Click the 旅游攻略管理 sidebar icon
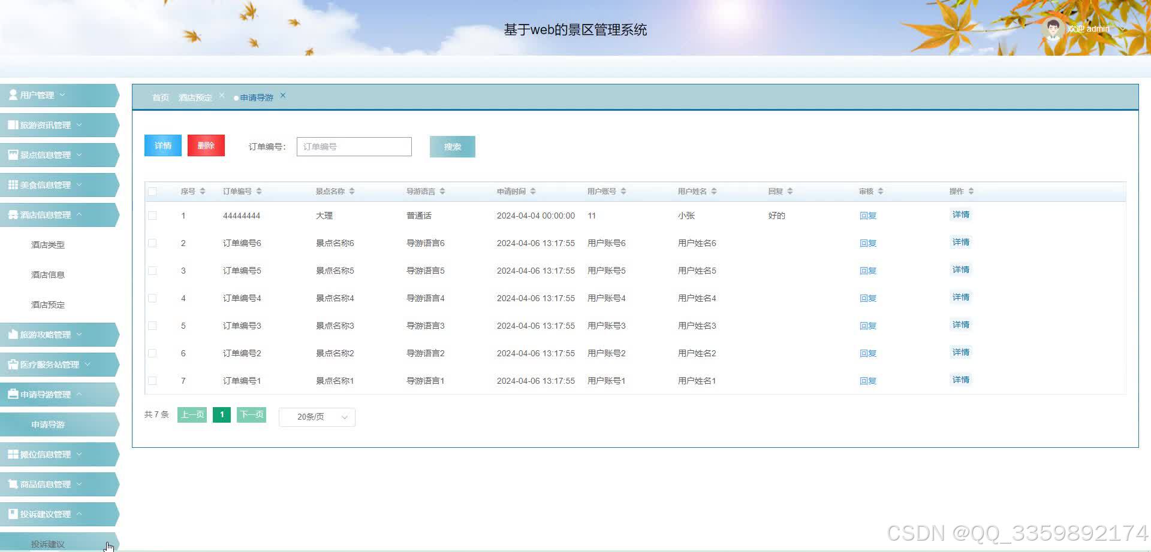The image size is (1151, 552). [x=13, y=334]
